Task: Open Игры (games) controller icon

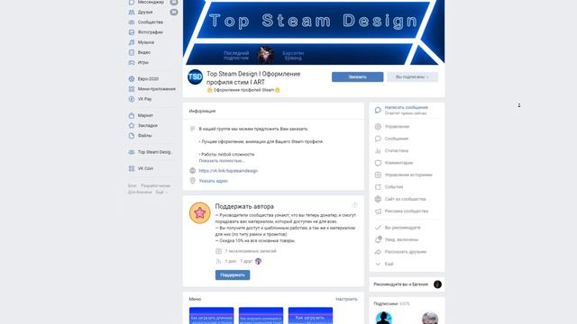Action: 132,62
